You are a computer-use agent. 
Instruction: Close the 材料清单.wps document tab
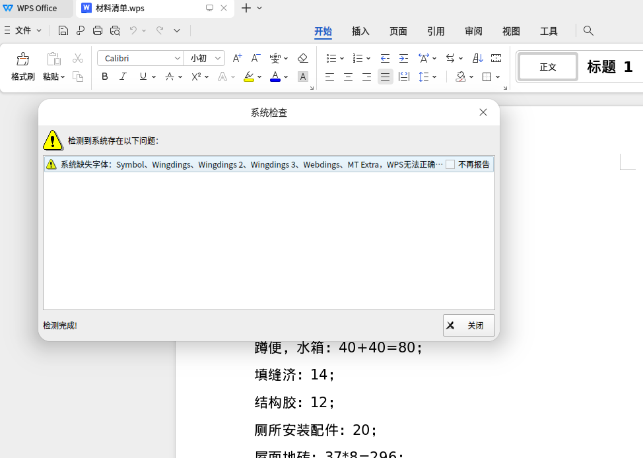pyautogui.click(x=224, y=8)
